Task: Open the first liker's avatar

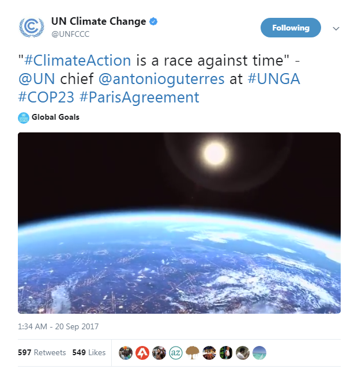Action: coord(126,353)
